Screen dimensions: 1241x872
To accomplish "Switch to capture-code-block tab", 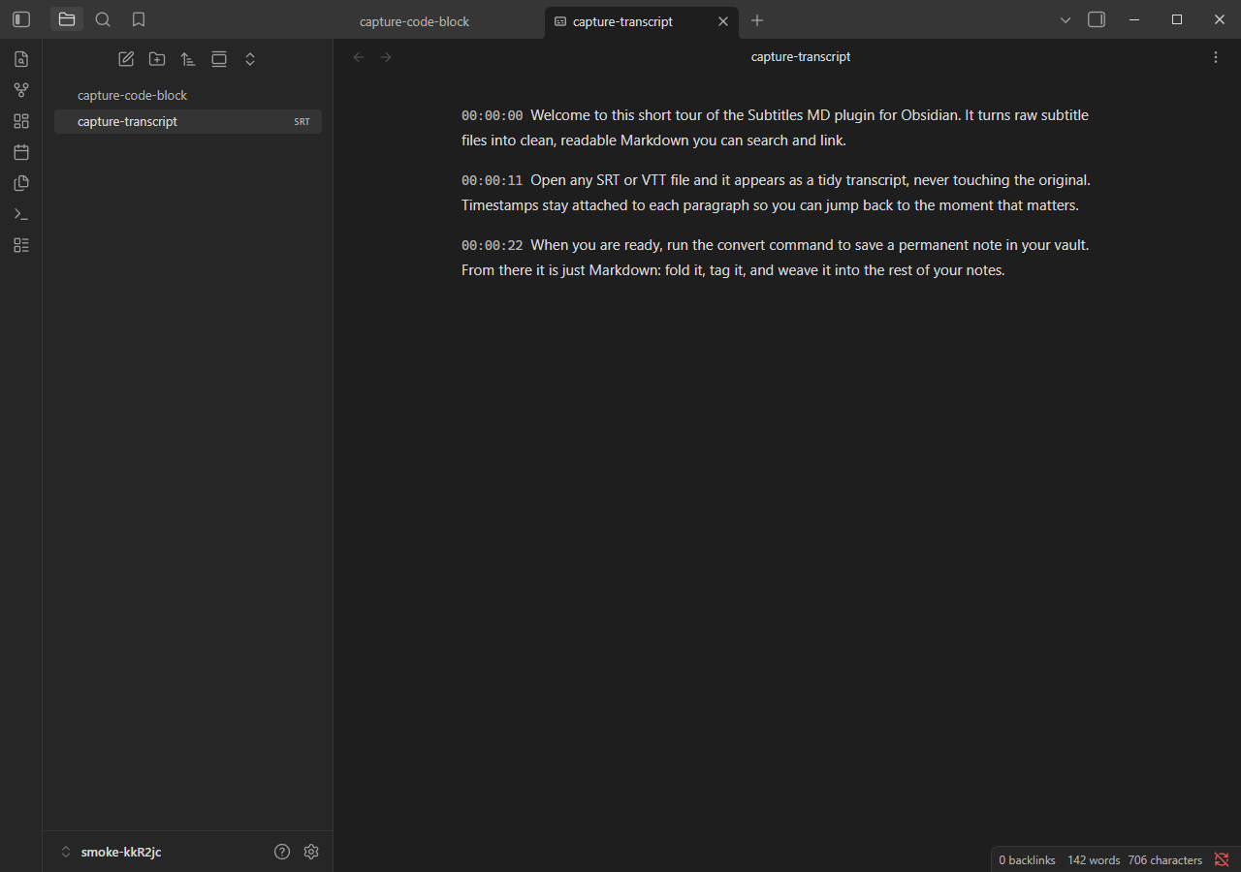I will pyautogui.click(x=414, y=21).
